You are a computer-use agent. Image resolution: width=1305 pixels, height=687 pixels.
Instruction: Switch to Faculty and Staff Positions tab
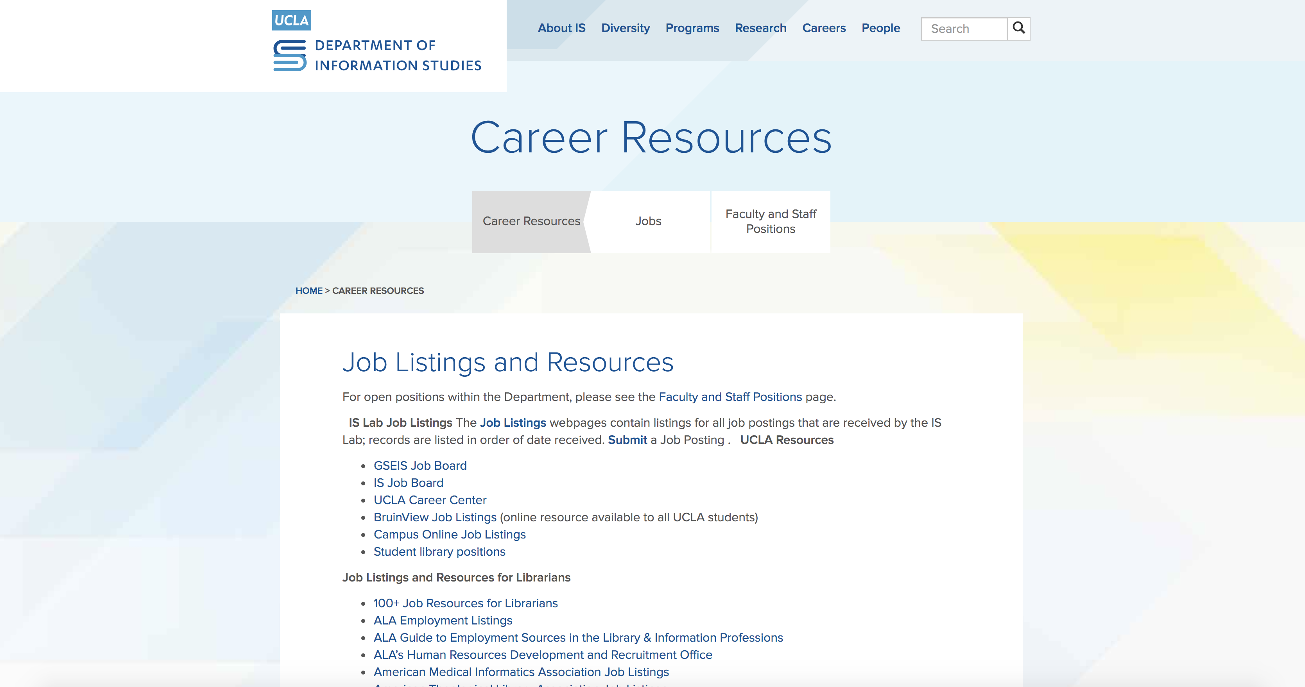point(771,221)
